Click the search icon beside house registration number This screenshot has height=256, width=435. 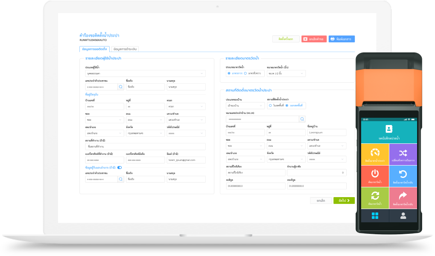point(302,119)
